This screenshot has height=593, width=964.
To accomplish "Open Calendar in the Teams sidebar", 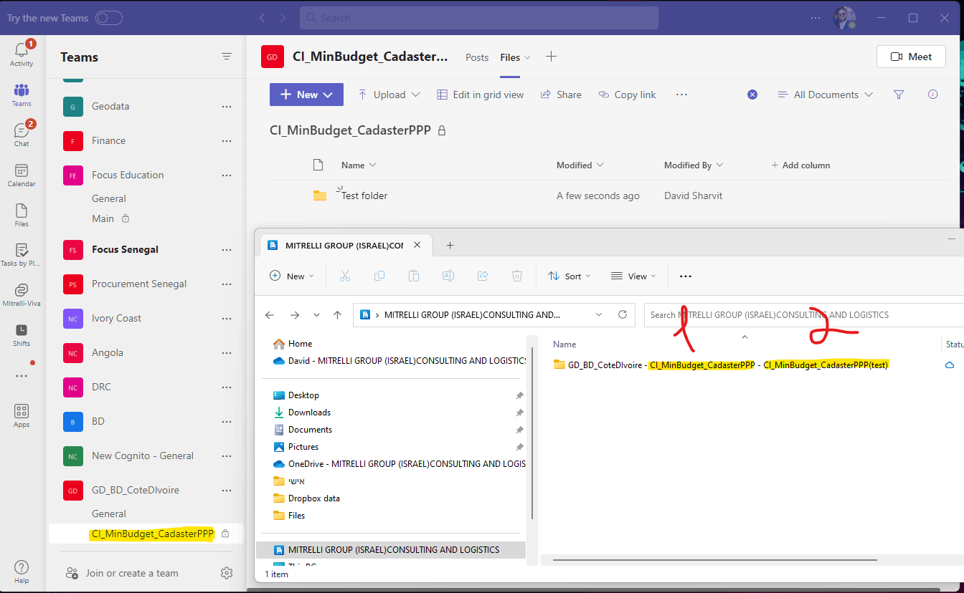I will (x=22, y=174).
